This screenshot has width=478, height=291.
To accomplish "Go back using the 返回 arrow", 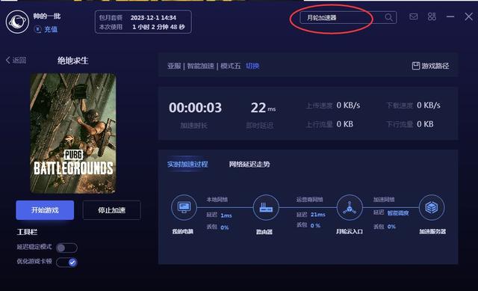I will point(16,60).
